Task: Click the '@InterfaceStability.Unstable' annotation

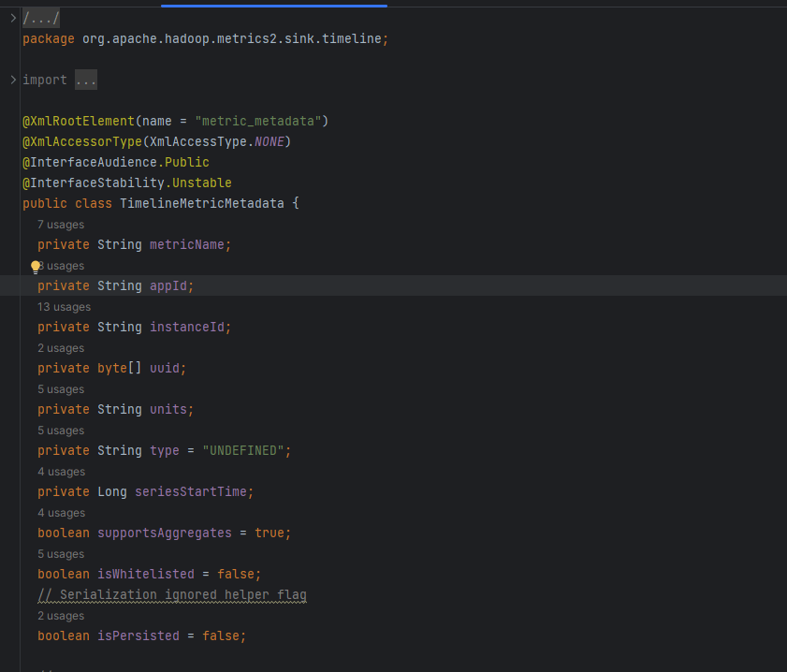Action: coord(127,183)
